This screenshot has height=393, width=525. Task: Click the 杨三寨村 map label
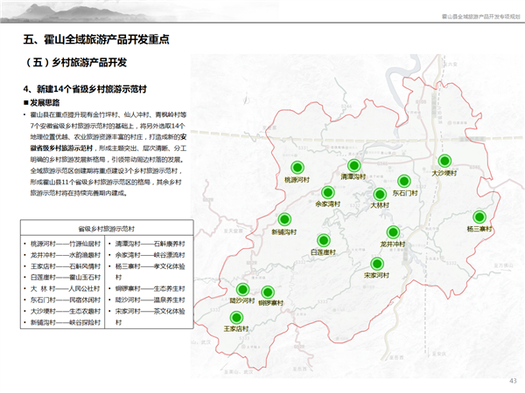pyautogui.click(x=479, y=229)
